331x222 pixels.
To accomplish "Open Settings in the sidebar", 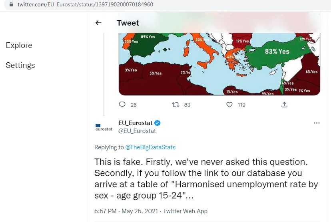I will (x=20, y=65).
